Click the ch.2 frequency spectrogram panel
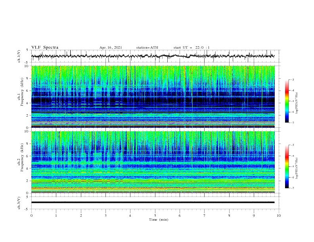 [x=153, y=162]
